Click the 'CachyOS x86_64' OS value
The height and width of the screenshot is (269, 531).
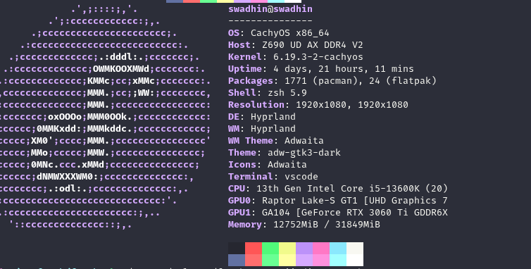pos(290,33)
